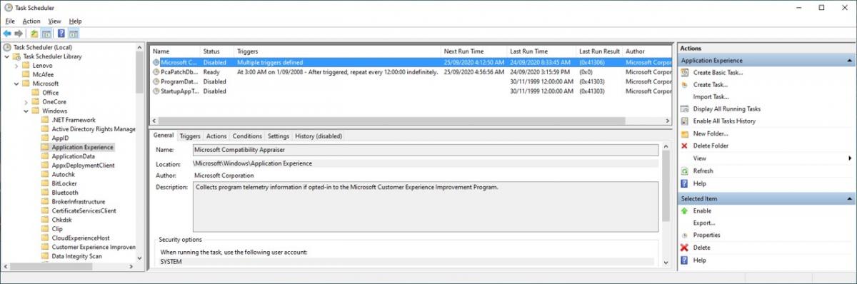Click the Help icon under Selected Item
This screenshot has width=857, height=284.
tap(685, 260)
